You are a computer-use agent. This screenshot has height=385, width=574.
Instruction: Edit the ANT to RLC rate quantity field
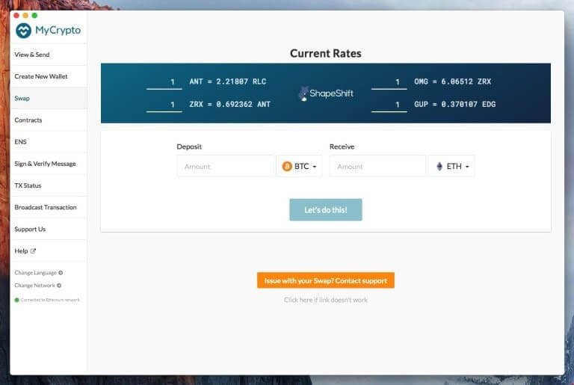[164, 82]
